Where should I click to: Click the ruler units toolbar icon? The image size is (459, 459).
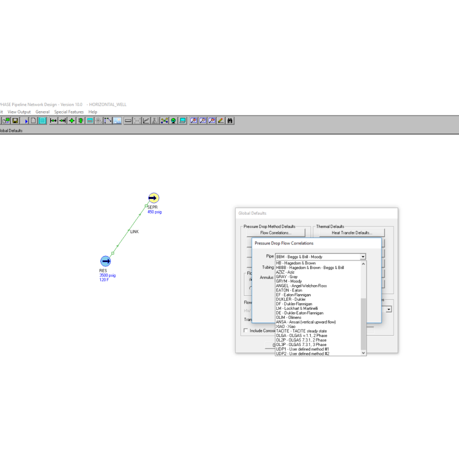(x=128, y=121)
